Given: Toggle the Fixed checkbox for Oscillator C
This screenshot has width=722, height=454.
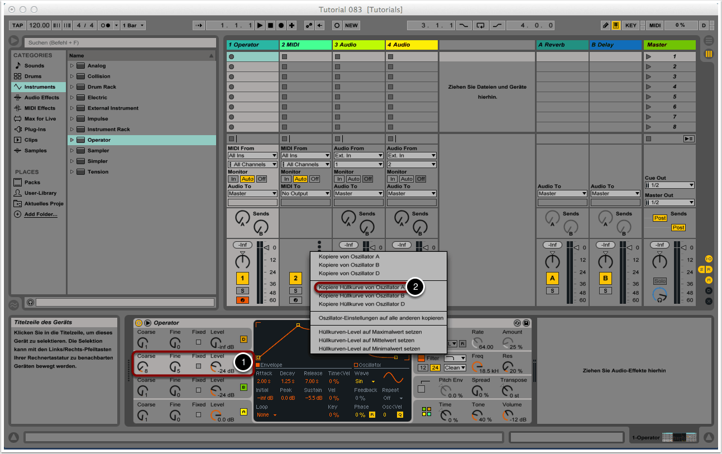Looking at the screenshot, I should (x=198, y=366).
